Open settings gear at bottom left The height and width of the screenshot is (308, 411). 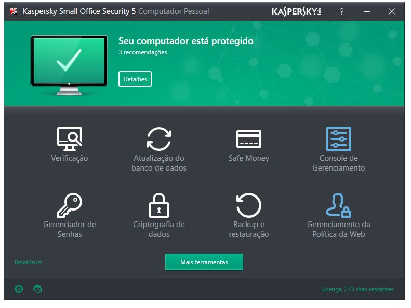[19, 289]
